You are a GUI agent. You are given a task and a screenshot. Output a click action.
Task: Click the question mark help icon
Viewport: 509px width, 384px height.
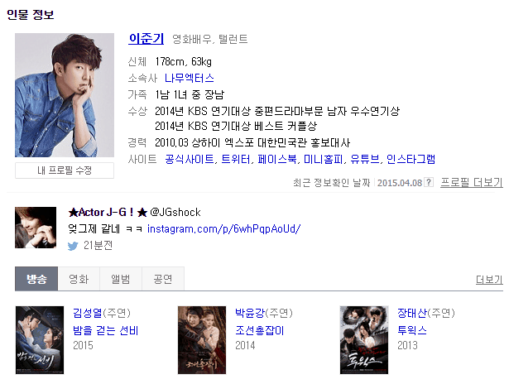pyautogui.click(x=429, y=182)
